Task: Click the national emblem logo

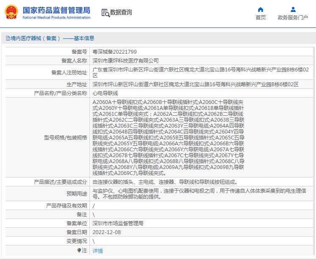Action: tap(11, 12)
